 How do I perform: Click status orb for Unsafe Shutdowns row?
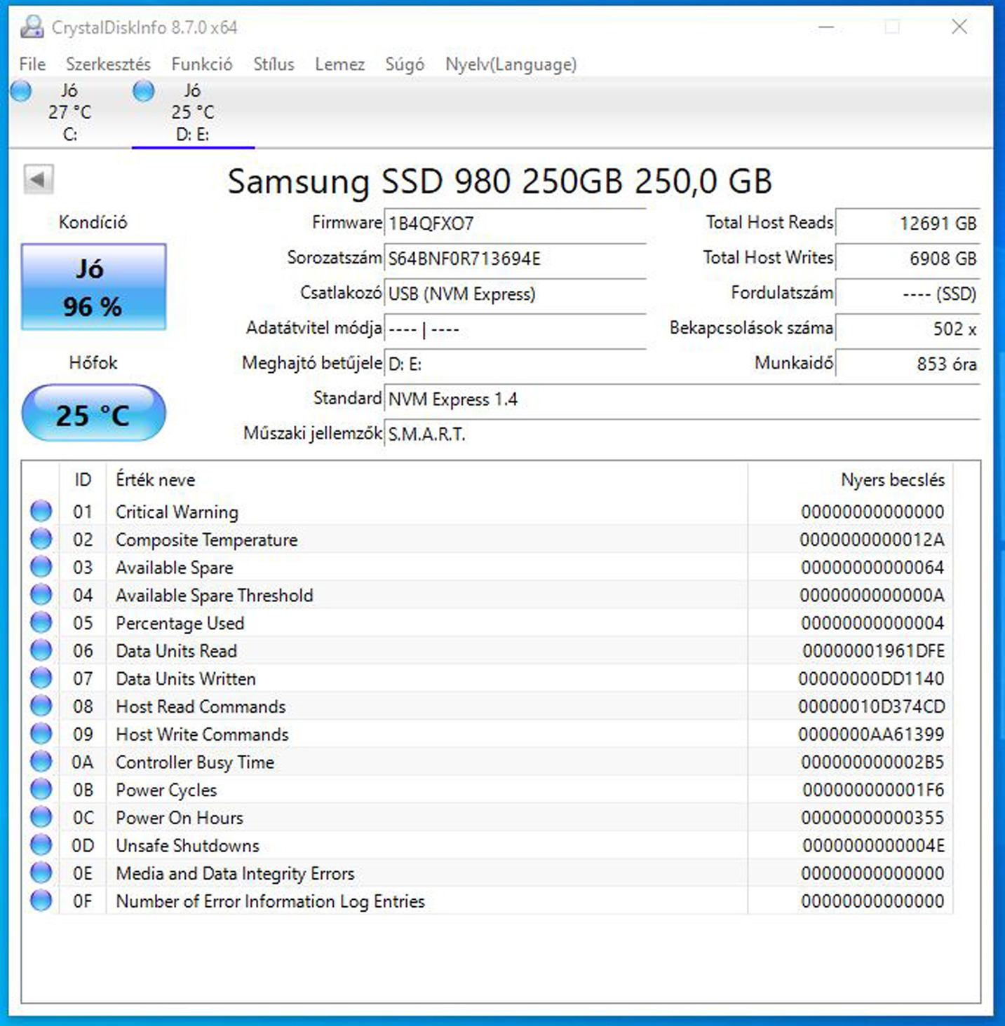point(41,844)
